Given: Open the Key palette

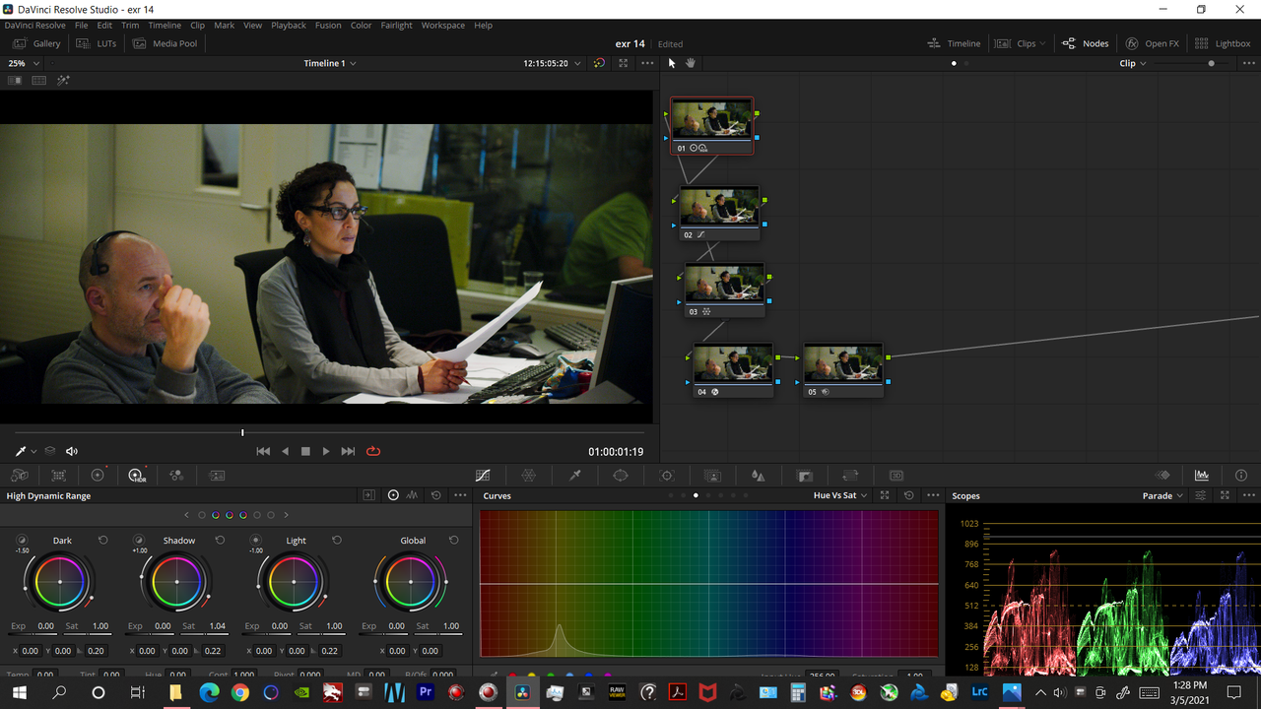Looking at the screenshot, I should coord(804,476).
